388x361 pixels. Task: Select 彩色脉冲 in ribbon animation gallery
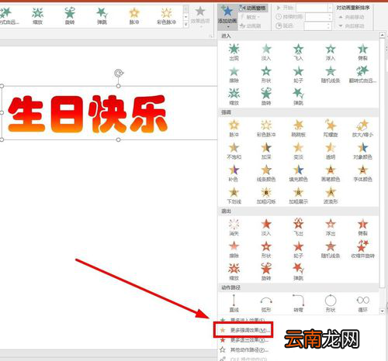pyautogui.click(x=166, y=16)
